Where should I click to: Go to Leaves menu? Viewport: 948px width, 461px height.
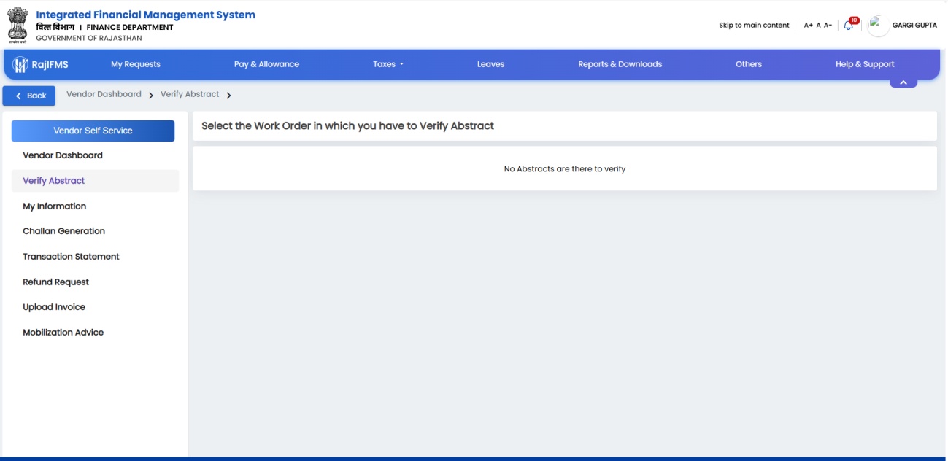pos(490,64)
